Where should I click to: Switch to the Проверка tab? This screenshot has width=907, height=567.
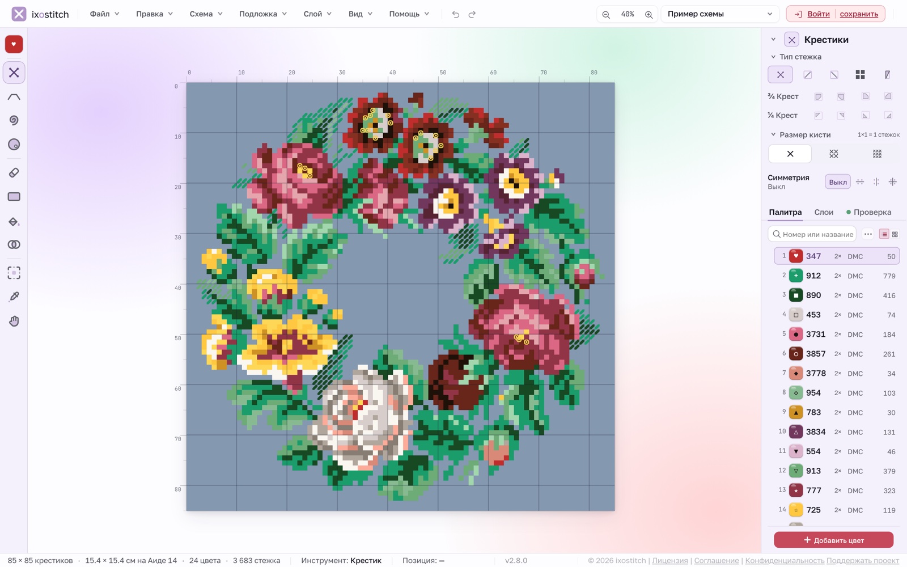click(869, 212)
